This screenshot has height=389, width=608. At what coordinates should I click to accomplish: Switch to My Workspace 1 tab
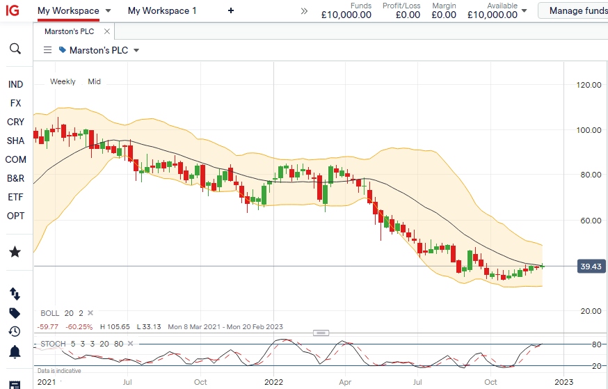162,10
